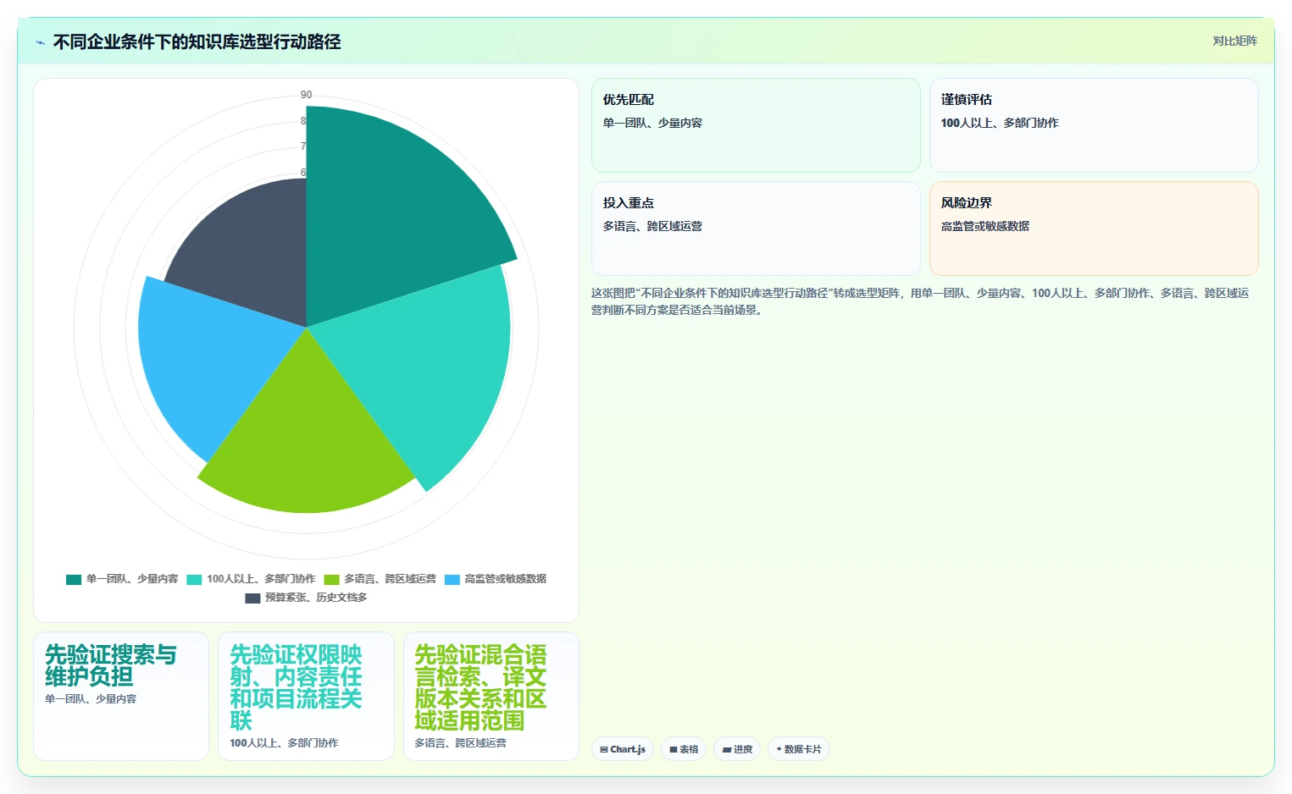Click 高监管或敏感数据 text in 风险边界 card
The image size is (1292, 794).
pyautogui.click(x=984, y=226)
